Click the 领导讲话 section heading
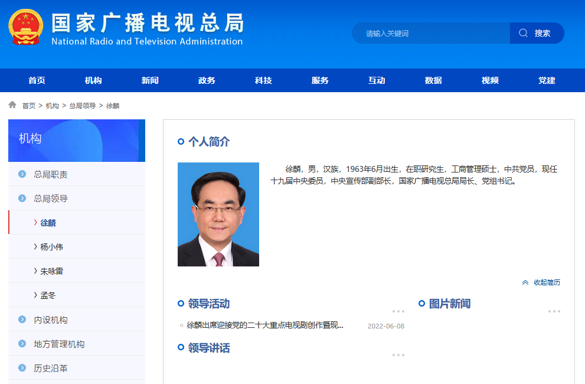 [x=209, y=348]
